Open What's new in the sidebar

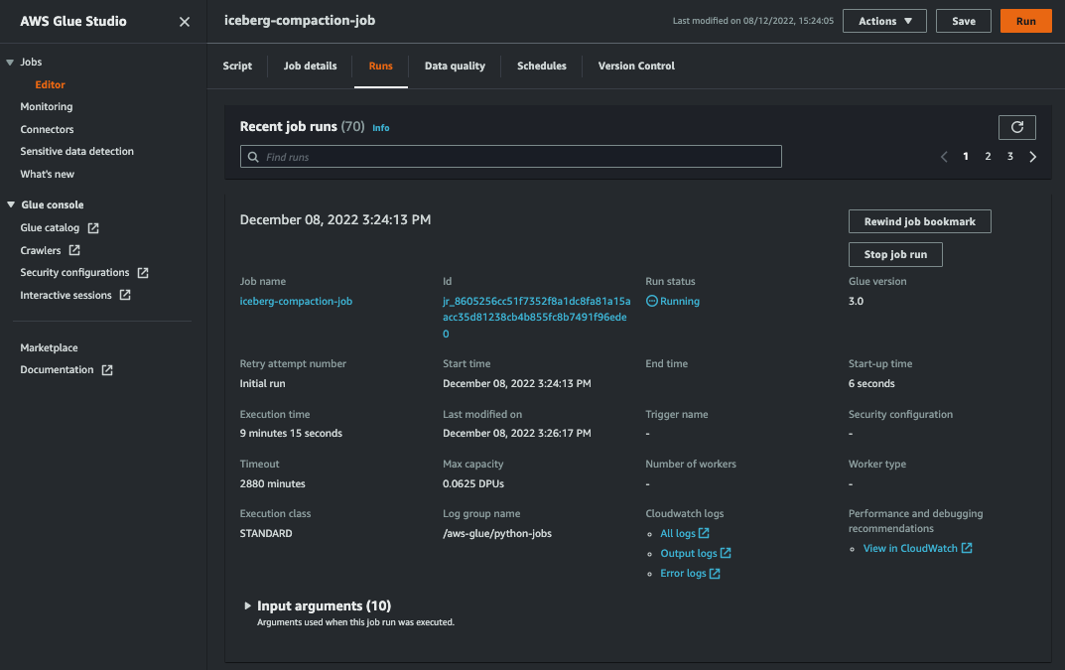(x=47, y=174)
